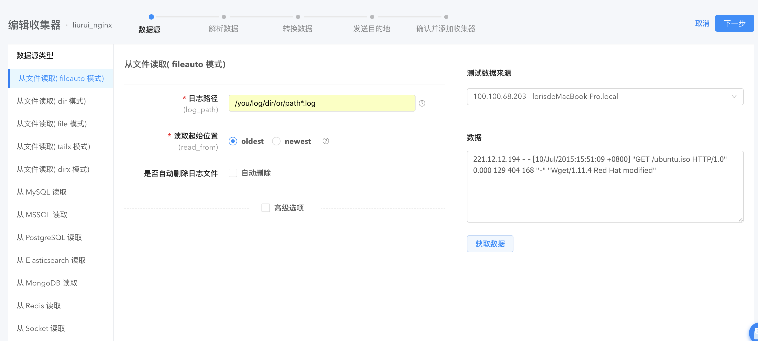Click the first progress step dot (数据源)
This screenshot has width=758, height=341.
coord(151,17)
